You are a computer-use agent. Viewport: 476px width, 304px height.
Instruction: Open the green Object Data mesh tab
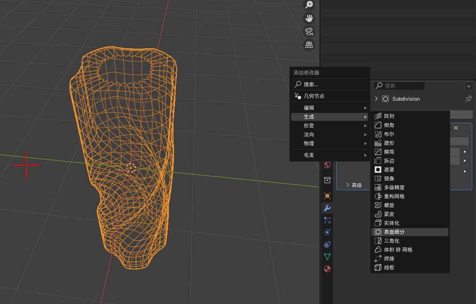(x=327, y=257)
